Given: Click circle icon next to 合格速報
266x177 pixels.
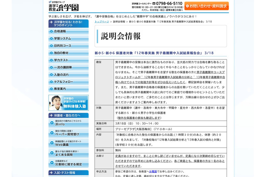Looking at the screenshot, I should pyautogui.click(x=52, y=31).
